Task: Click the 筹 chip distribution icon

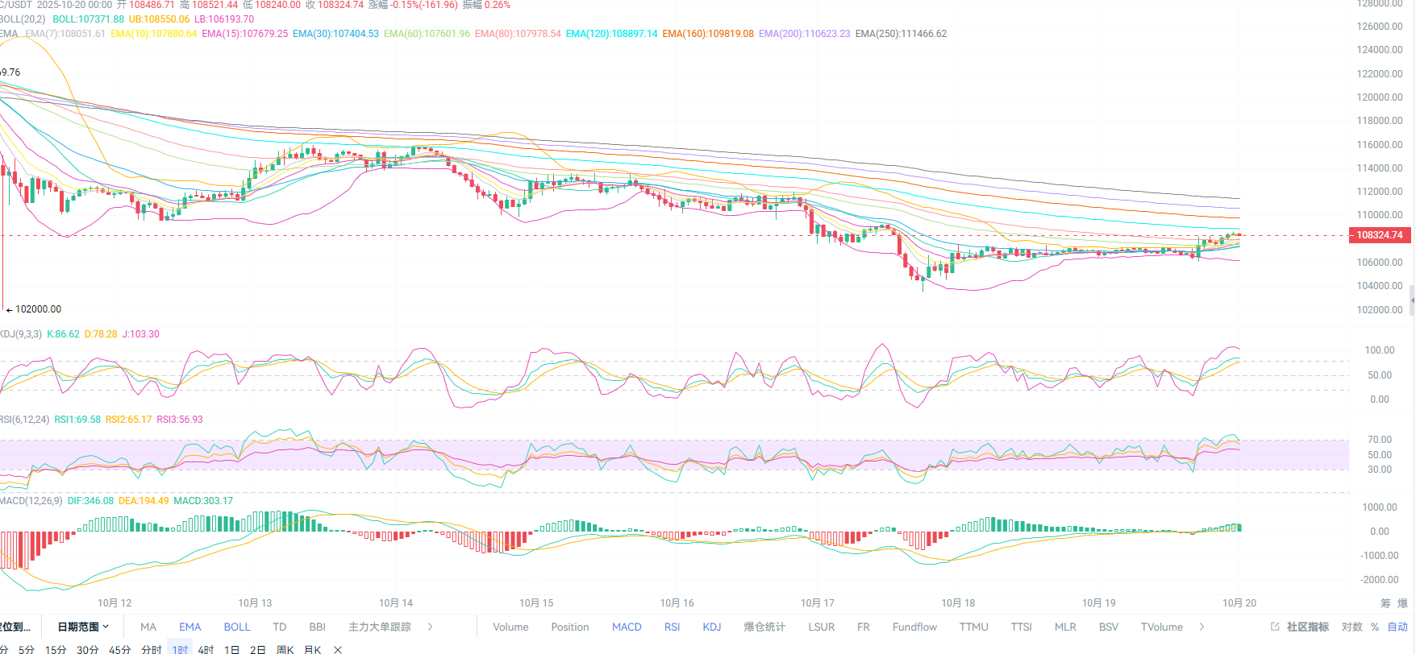Action: click(1385, 603)
